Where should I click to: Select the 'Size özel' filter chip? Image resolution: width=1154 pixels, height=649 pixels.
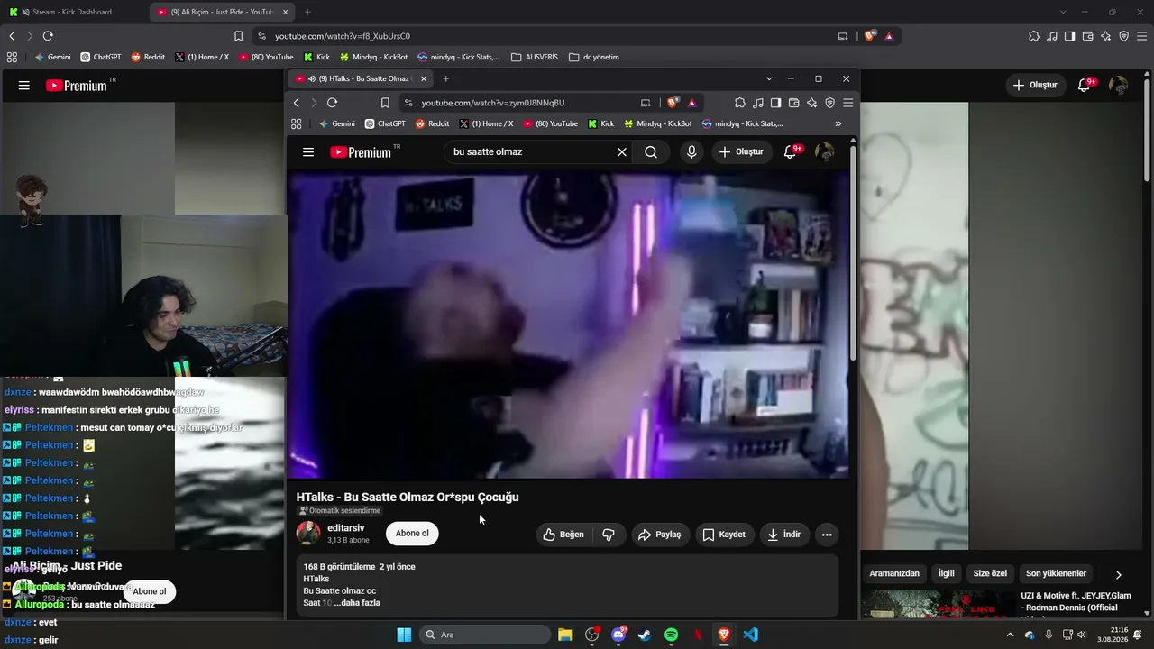[x=990, y=573]
